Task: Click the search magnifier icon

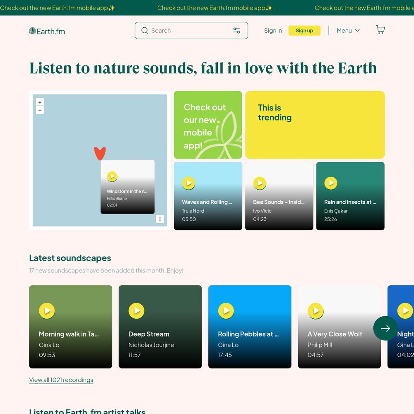Action: pyautogui.click(x=144, y=31)
